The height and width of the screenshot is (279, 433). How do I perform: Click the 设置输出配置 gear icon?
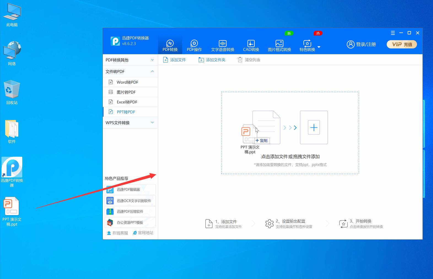click(x=269, y=224)
